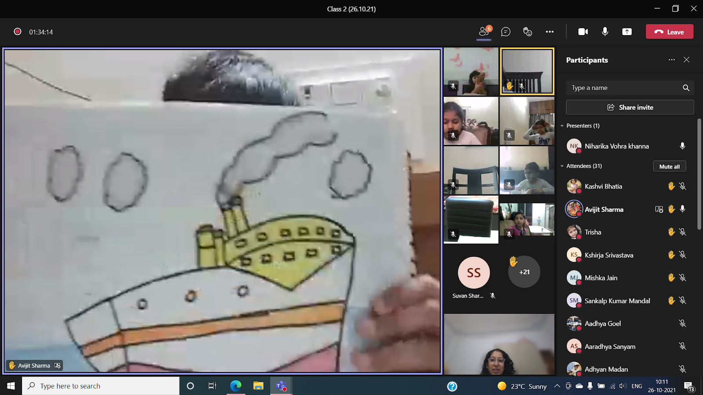The image size is (703, 395).
Task: Click Sankalp Kumar Mandal's muted mic icon
Action: click(682, 301)
